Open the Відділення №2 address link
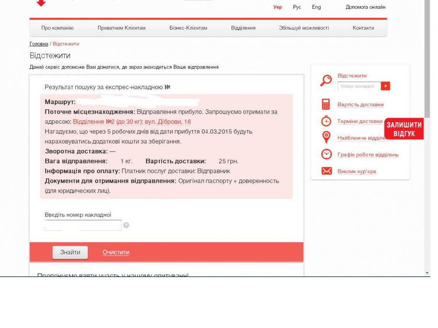 coord(132,122)
